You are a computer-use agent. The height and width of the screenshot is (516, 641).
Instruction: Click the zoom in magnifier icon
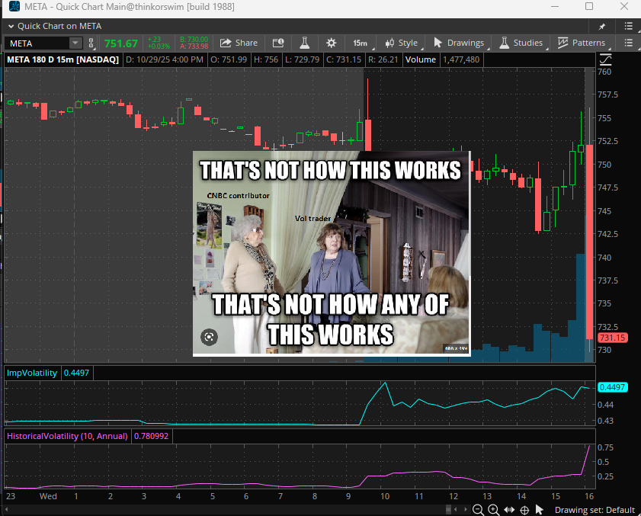point(493,509)
